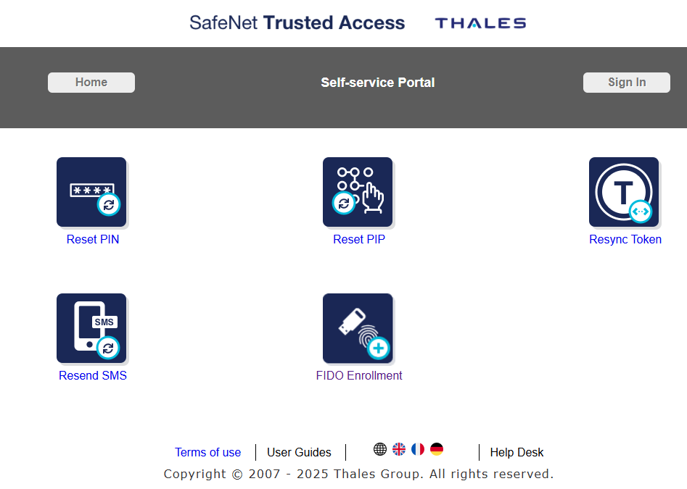Viewport: 687px width, 489px height.
Task: Click the Resend SMS phone icon
Action: click(x=91, y=328)
